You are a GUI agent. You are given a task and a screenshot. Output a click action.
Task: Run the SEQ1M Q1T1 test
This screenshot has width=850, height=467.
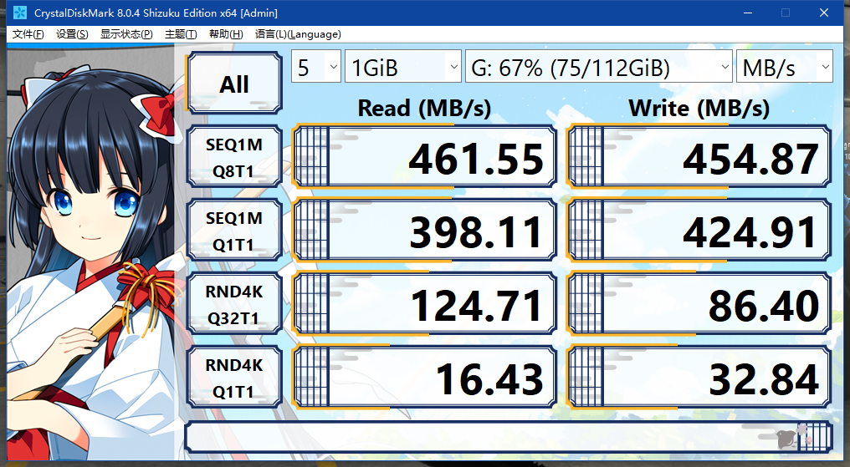pyautogui.click(x=234, y=231)
